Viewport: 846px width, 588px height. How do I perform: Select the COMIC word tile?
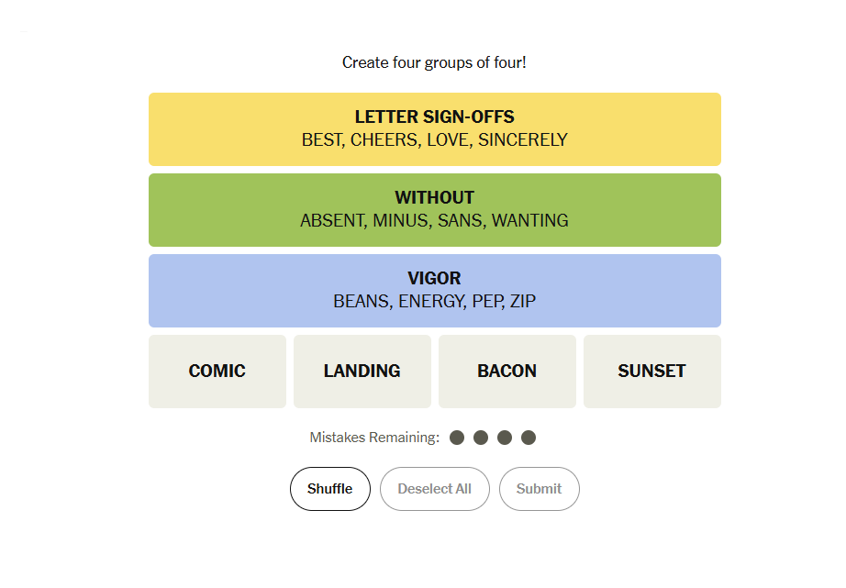point(217,372)
